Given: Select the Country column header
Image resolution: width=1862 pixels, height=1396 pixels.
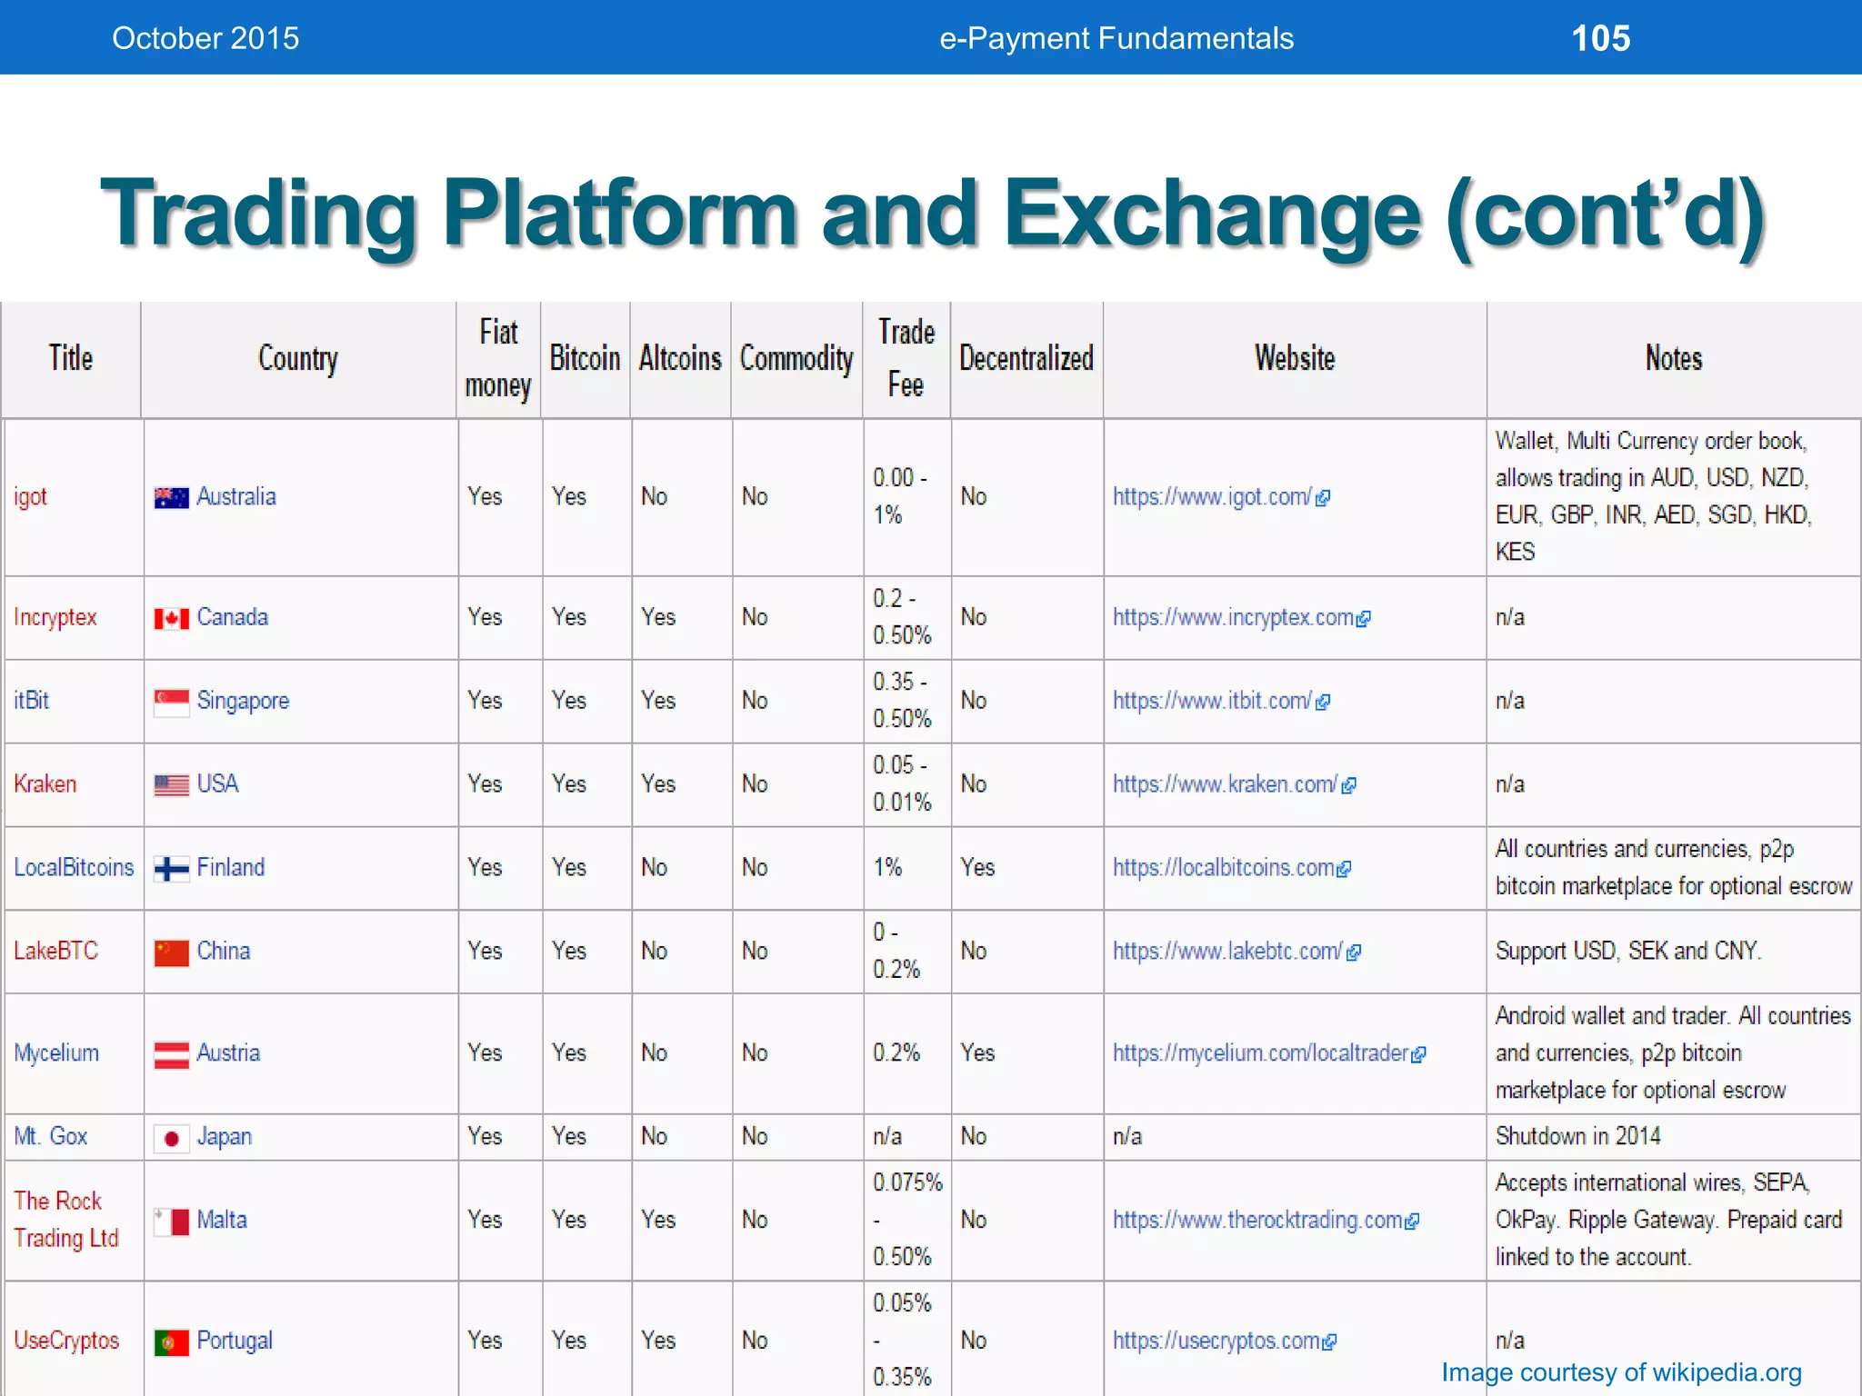Looking at the screenshot, I should 298,359.
